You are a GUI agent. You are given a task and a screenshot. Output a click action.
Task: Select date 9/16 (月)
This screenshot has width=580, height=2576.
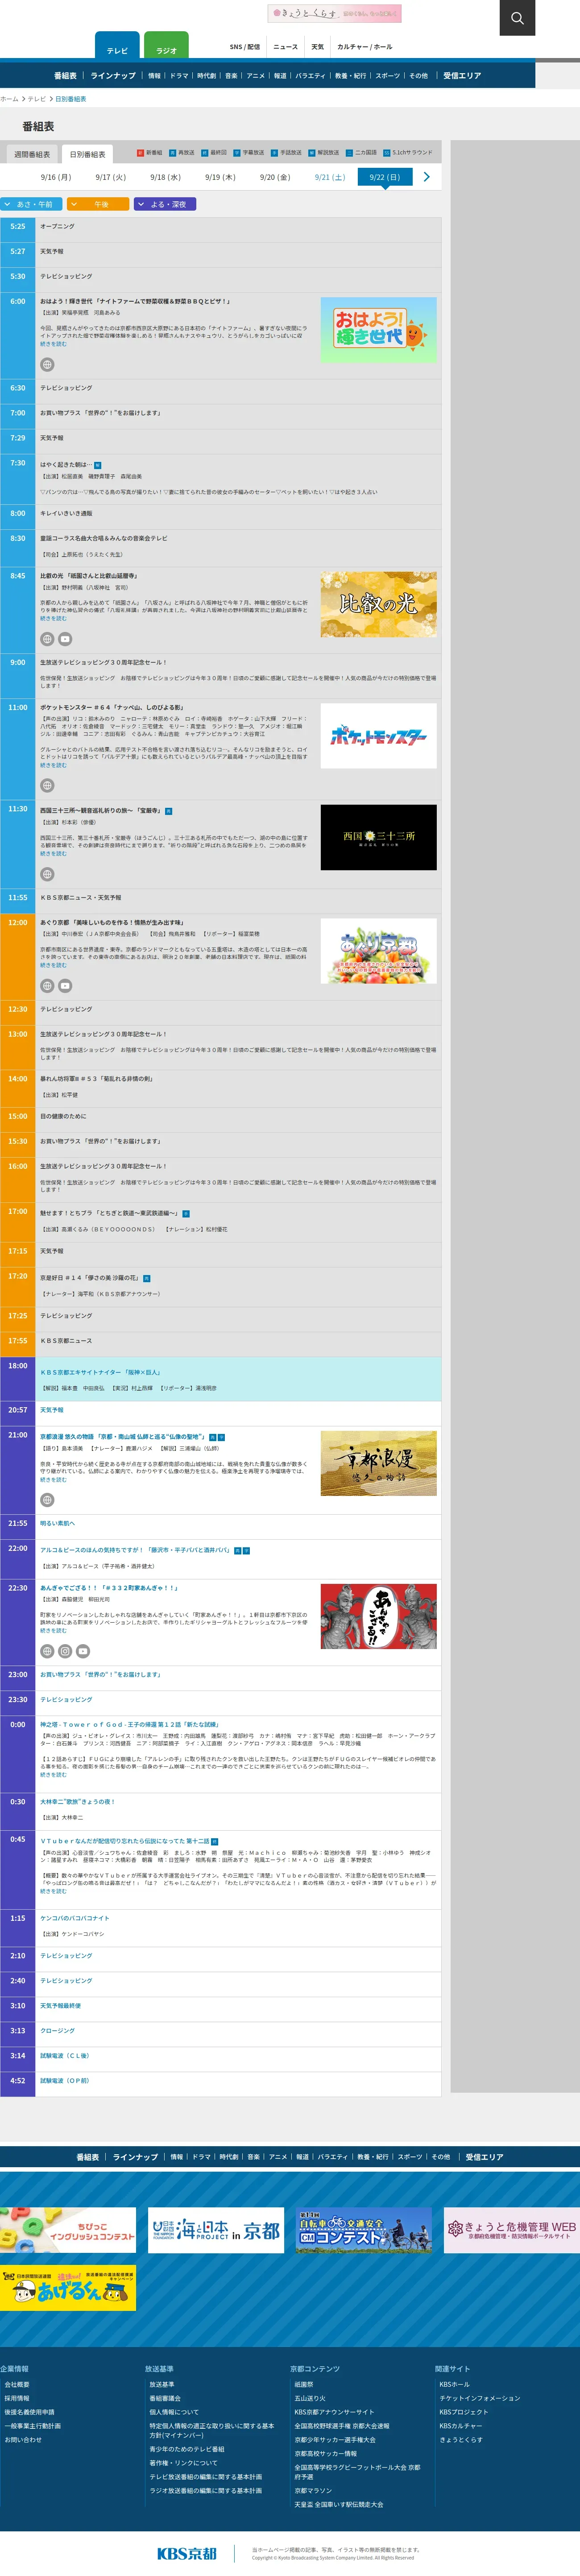click(x=56, y=177)
